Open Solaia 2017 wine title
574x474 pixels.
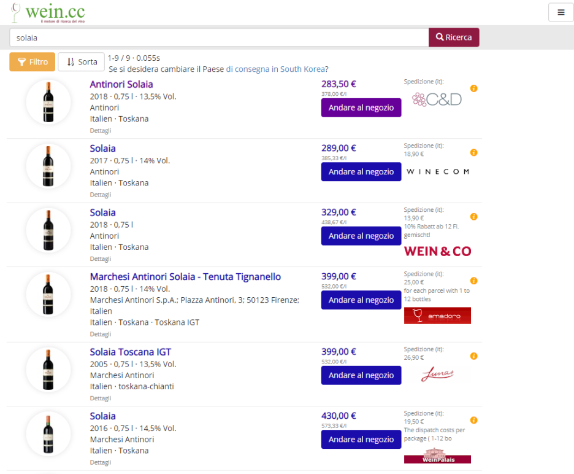coord(102,149)
